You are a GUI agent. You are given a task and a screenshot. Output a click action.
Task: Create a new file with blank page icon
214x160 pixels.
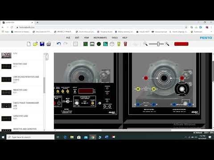pos(29,44)
